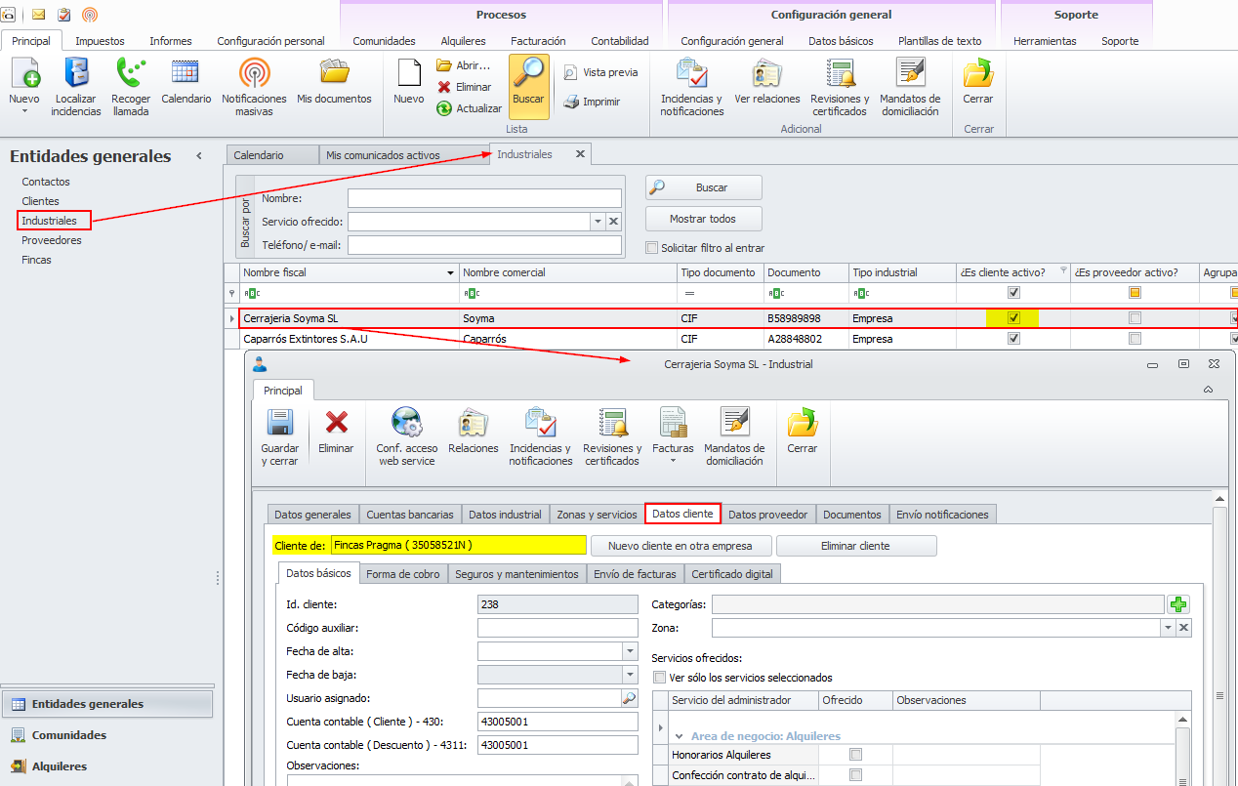Open the Fecha de alta date dropdown
Image resolution: width=1238 pixels, height=786 pixels.
point(630,651)
